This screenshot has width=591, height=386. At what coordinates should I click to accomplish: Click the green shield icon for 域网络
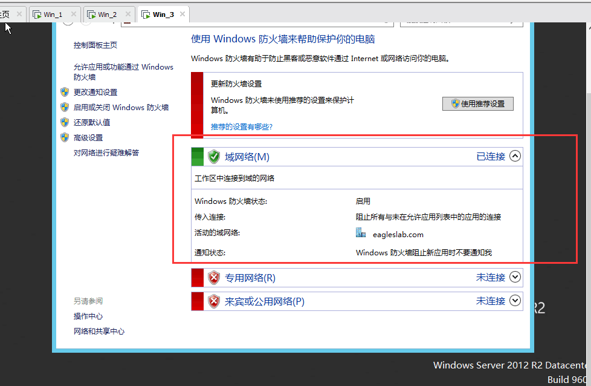point(214,156)
